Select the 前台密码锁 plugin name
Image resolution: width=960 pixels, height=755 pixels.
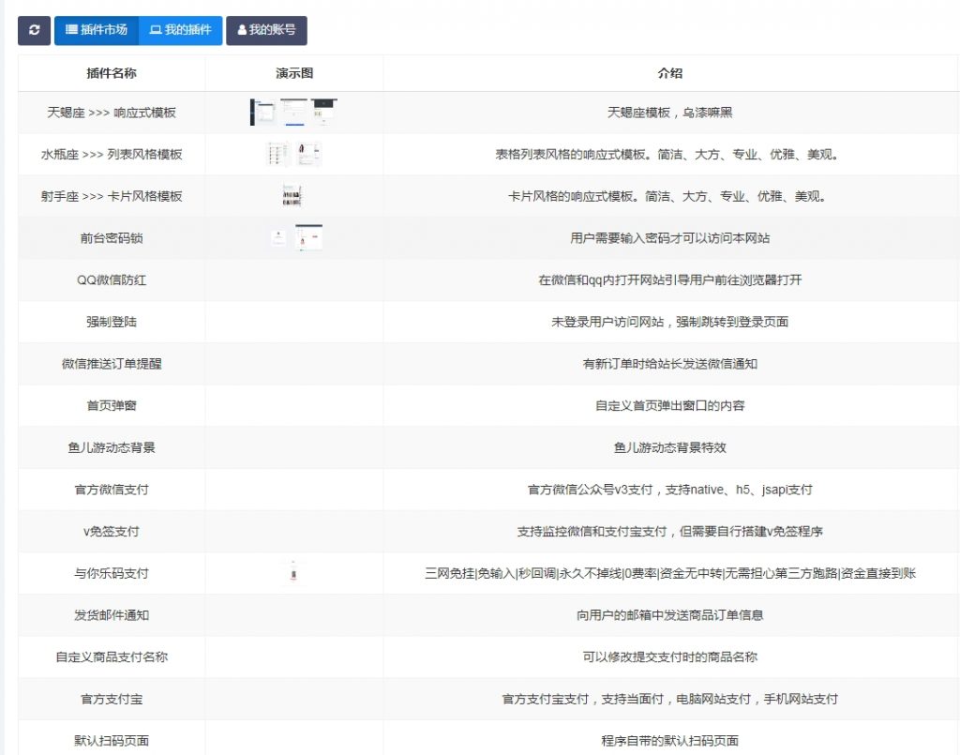[112, 238]
